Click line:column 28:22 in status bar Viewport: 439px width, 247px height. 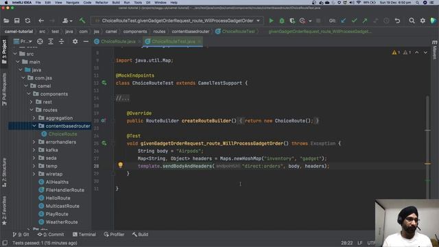click(347, 243)
